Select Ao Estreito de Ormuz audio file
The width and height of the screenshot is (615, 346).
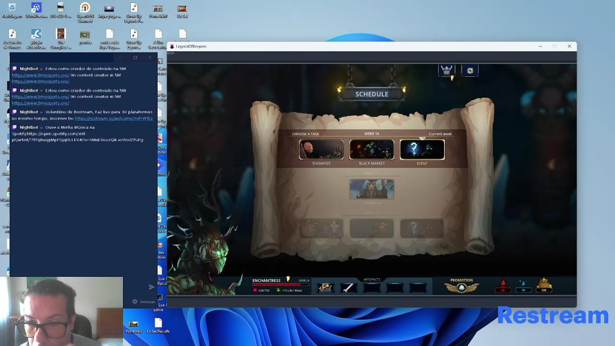pos(12,39)
